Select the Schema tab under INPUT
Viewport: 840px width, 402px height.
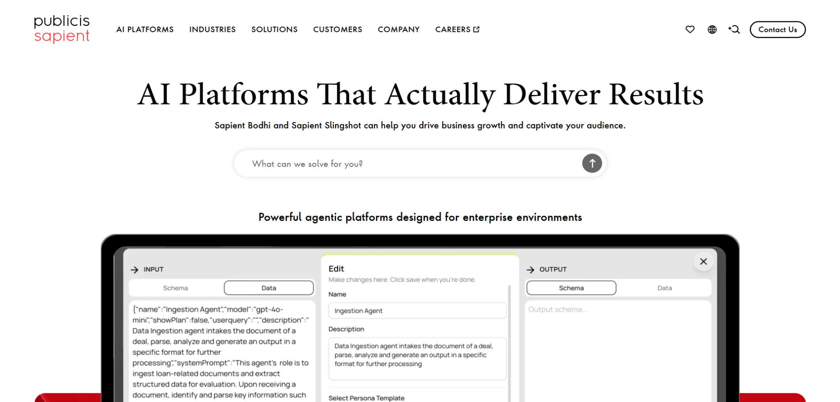pos(175,288)
